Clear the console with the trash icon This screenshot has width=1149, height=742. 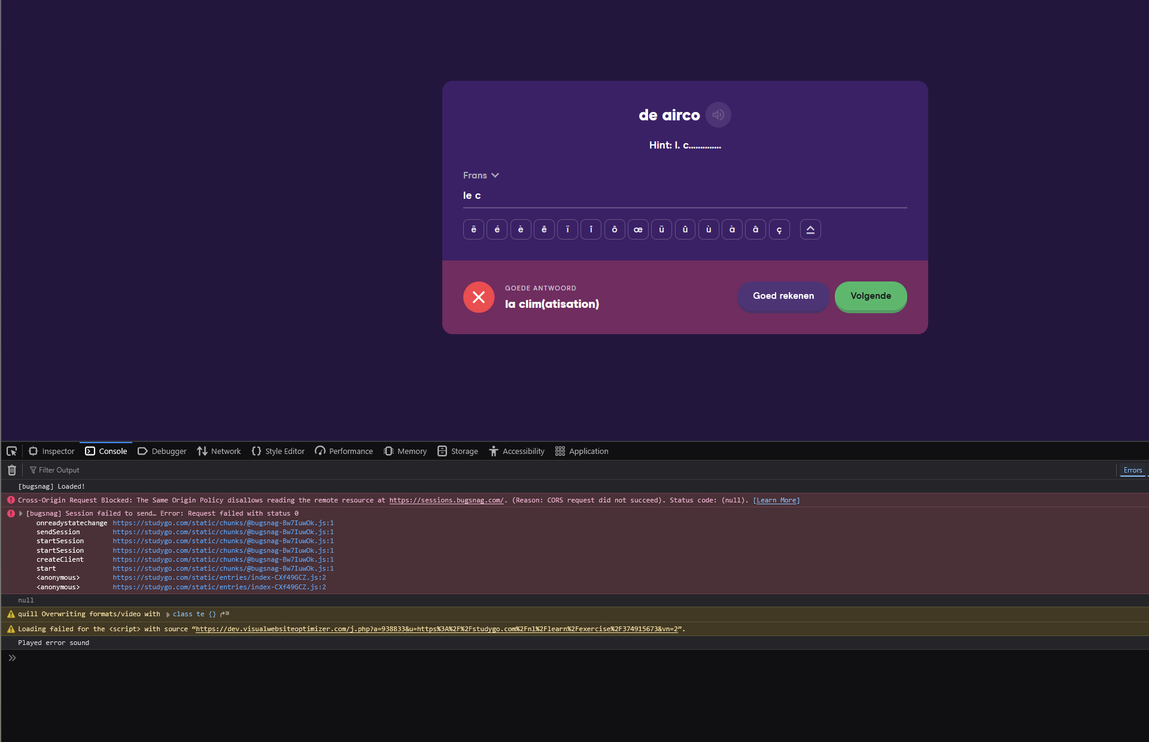pyautogui.click(x=11, y=470)
